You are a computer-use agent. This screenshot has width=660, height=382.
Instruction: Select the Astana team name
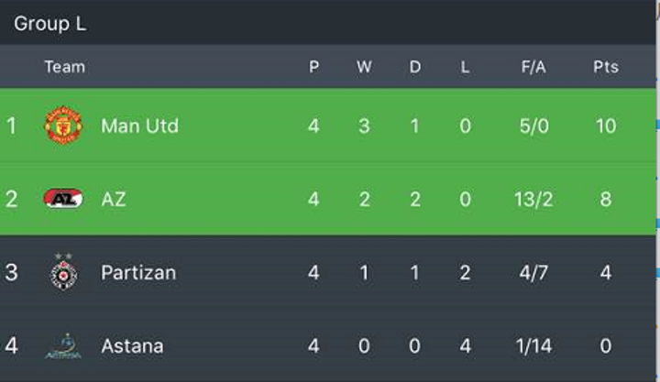[x=132, y=346]
